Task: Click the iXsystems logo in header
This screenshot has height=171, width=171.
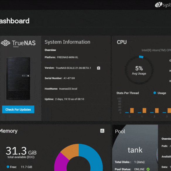Action: (x=163, y=5)
